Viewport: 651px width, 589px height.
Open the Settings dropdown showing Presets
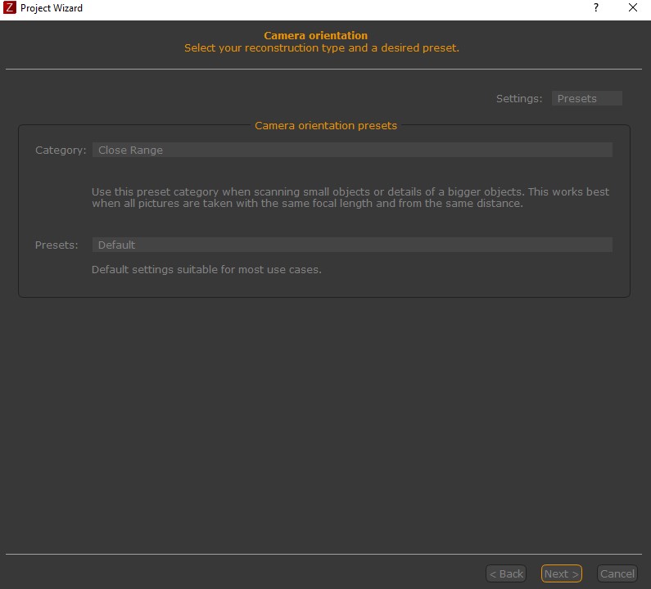(586, 98)
